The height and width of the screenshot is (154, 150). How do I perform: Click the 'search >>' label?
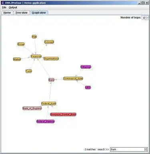point(103,150)
